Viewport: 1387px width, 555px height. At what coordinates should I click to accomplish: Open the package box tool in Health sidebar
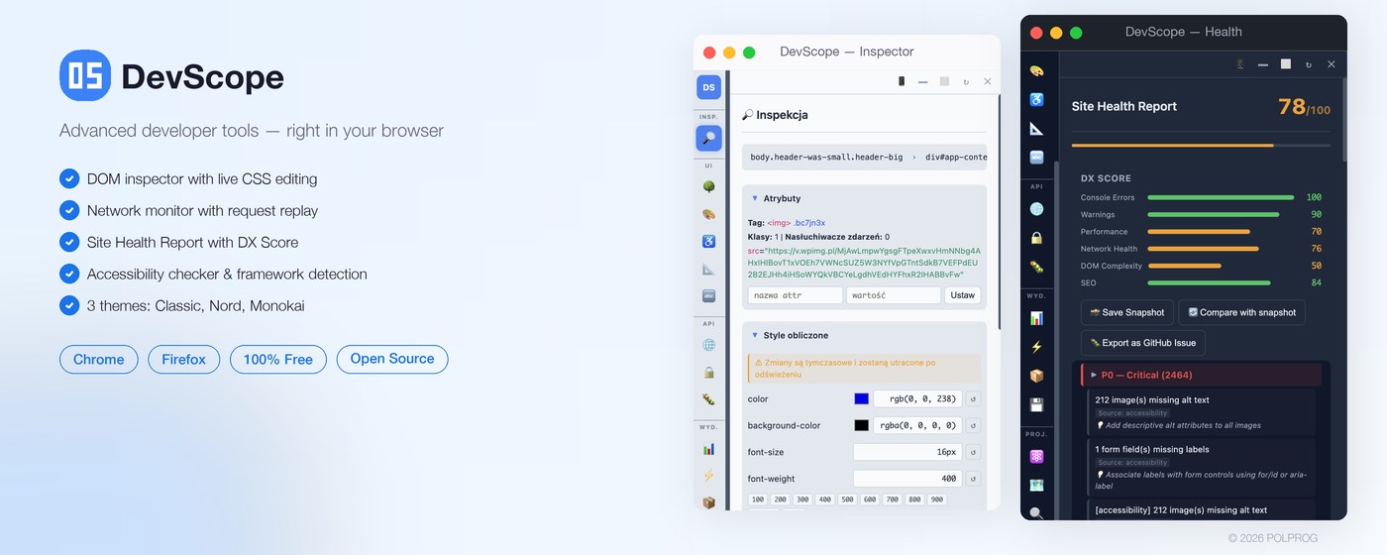tap(1036, 376)
